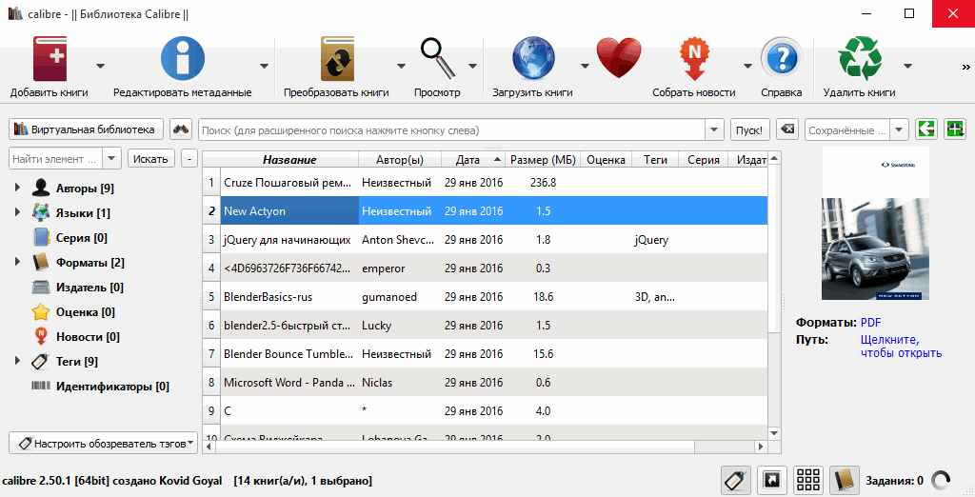Toggle tag browser icon in status bar

tap(736, 480)
